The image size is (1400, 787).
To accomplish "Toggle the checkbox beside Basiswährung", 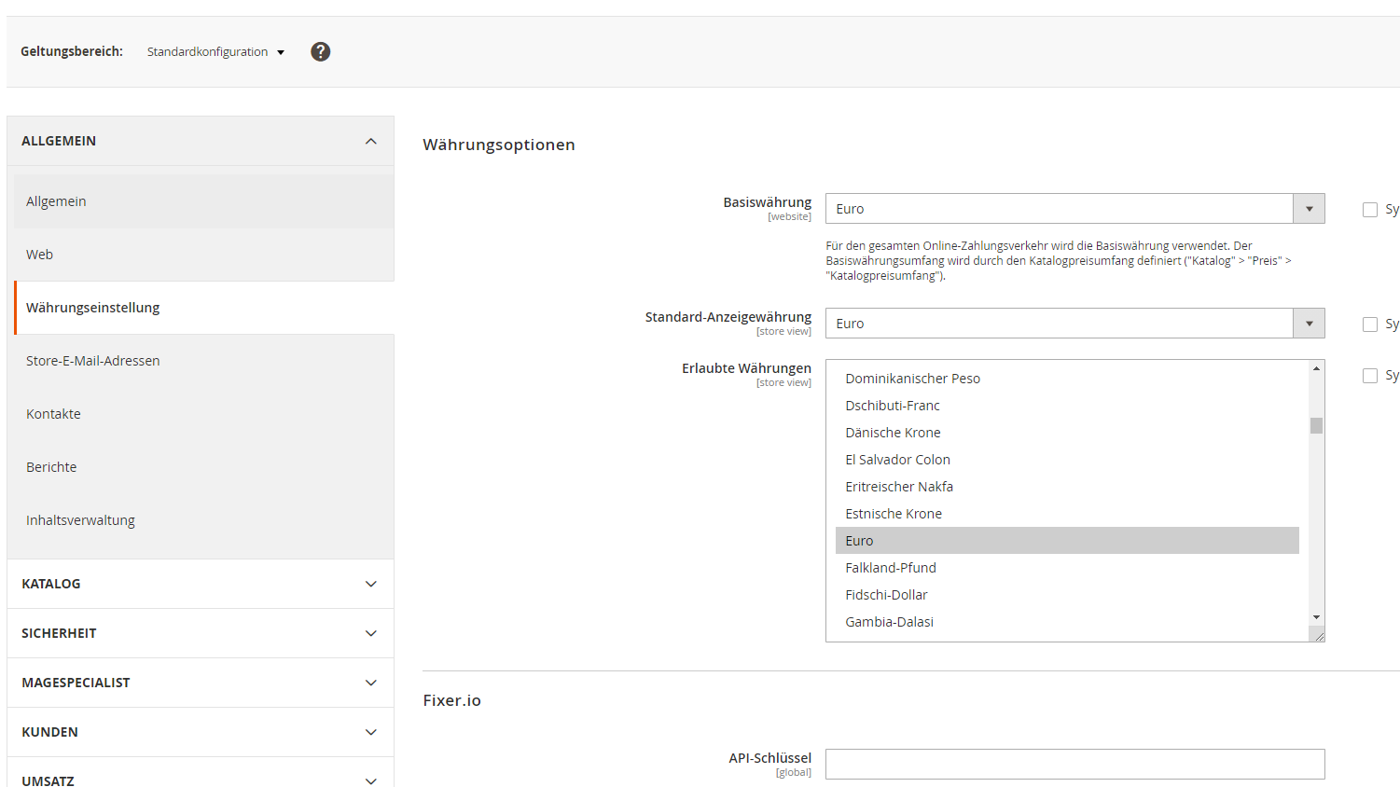I will [1370, 209].
